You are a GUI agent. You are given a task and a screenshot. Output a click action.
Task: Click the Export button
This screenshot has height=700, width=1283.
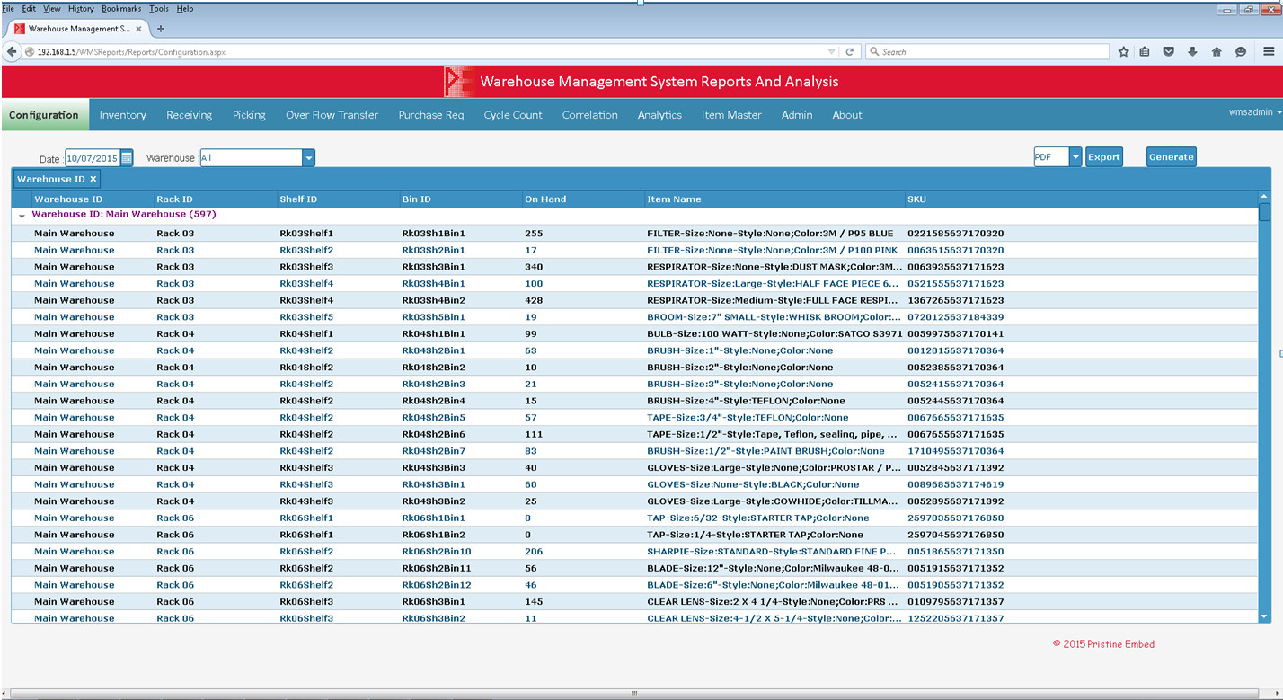pyautogui.click(x=1104, y=157)
